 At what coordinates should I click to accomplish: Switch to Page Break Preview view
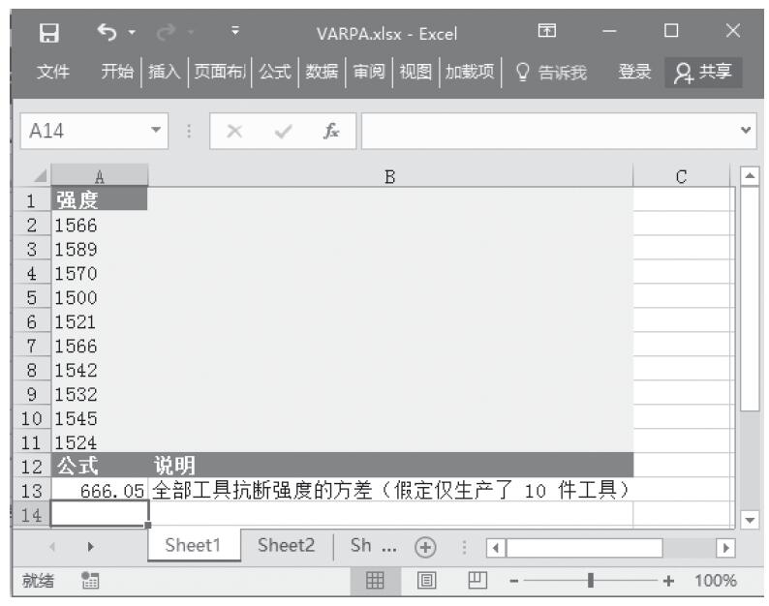click(477, 582)
